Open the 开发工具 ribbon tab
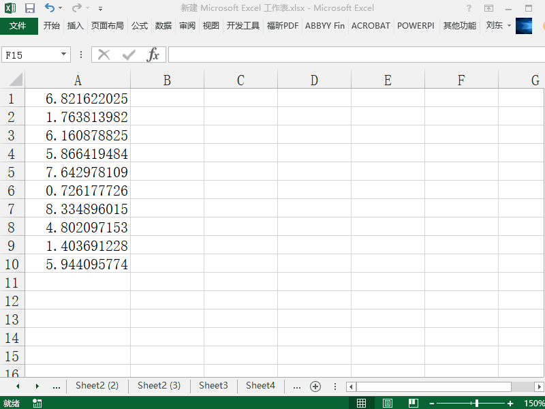Image resolution: width=545 pixels, height=409 pixels. 243,26
